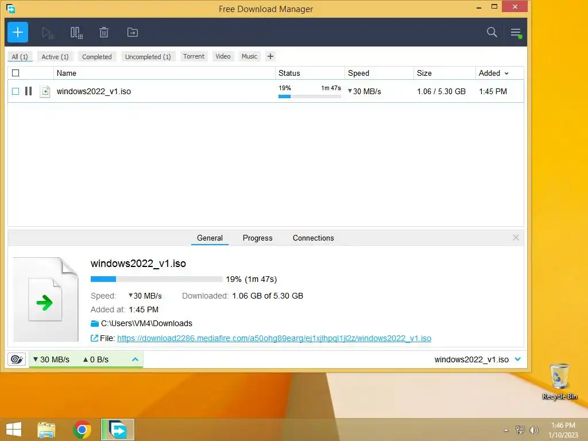Select the Video filter tab
588x441 pixels.
coord(223,56)
